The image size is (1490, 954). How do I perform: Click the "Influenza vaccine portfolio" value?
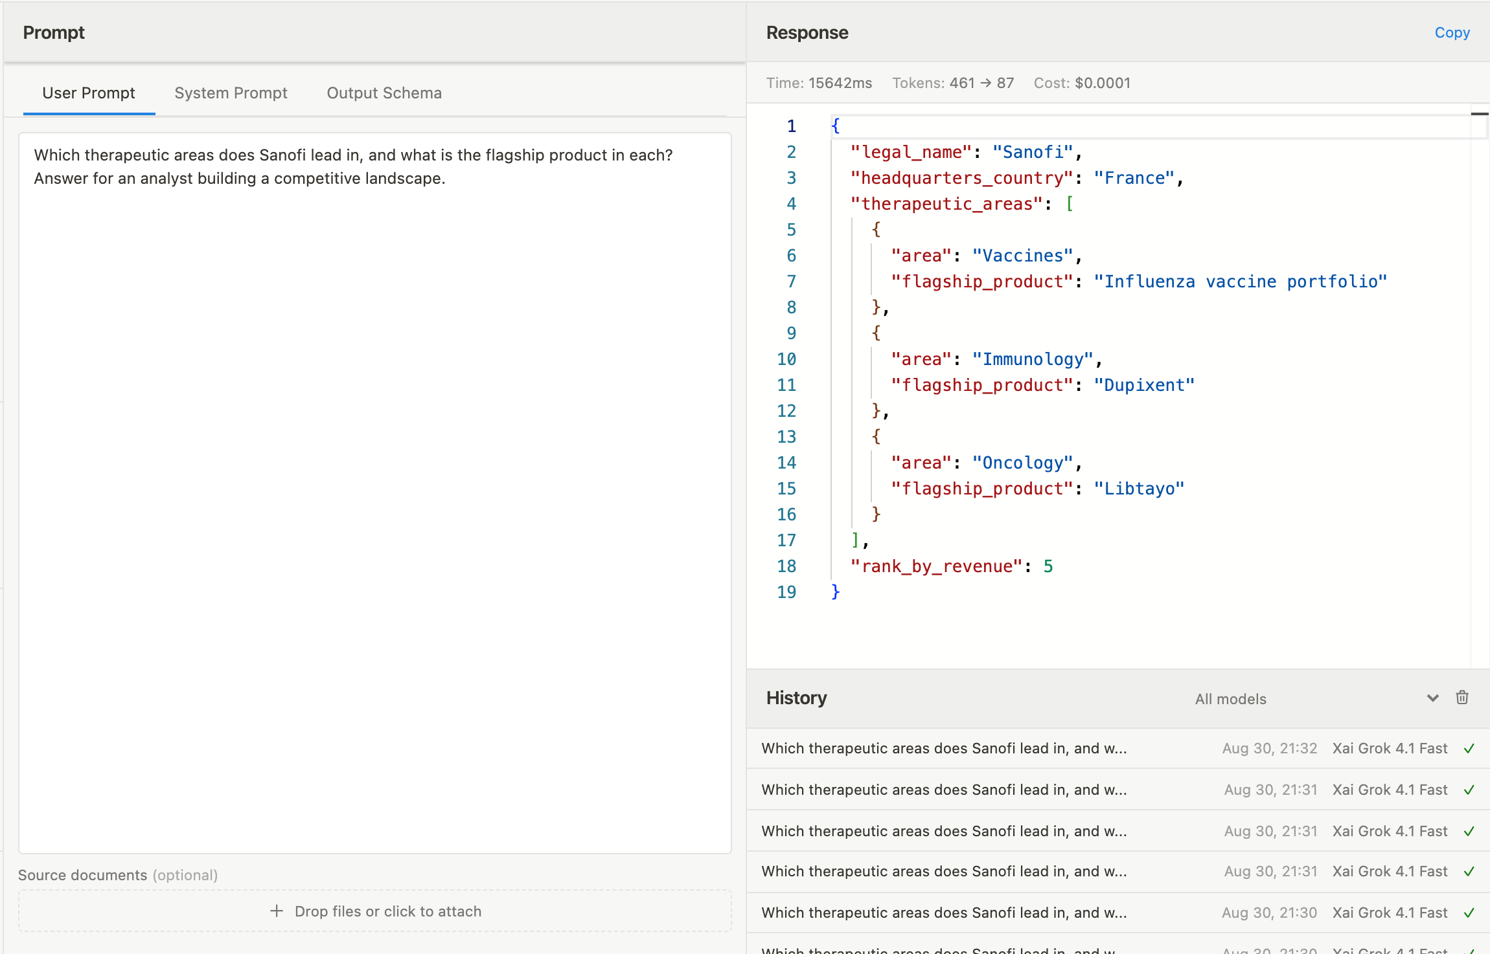(x=1241, y=282)
